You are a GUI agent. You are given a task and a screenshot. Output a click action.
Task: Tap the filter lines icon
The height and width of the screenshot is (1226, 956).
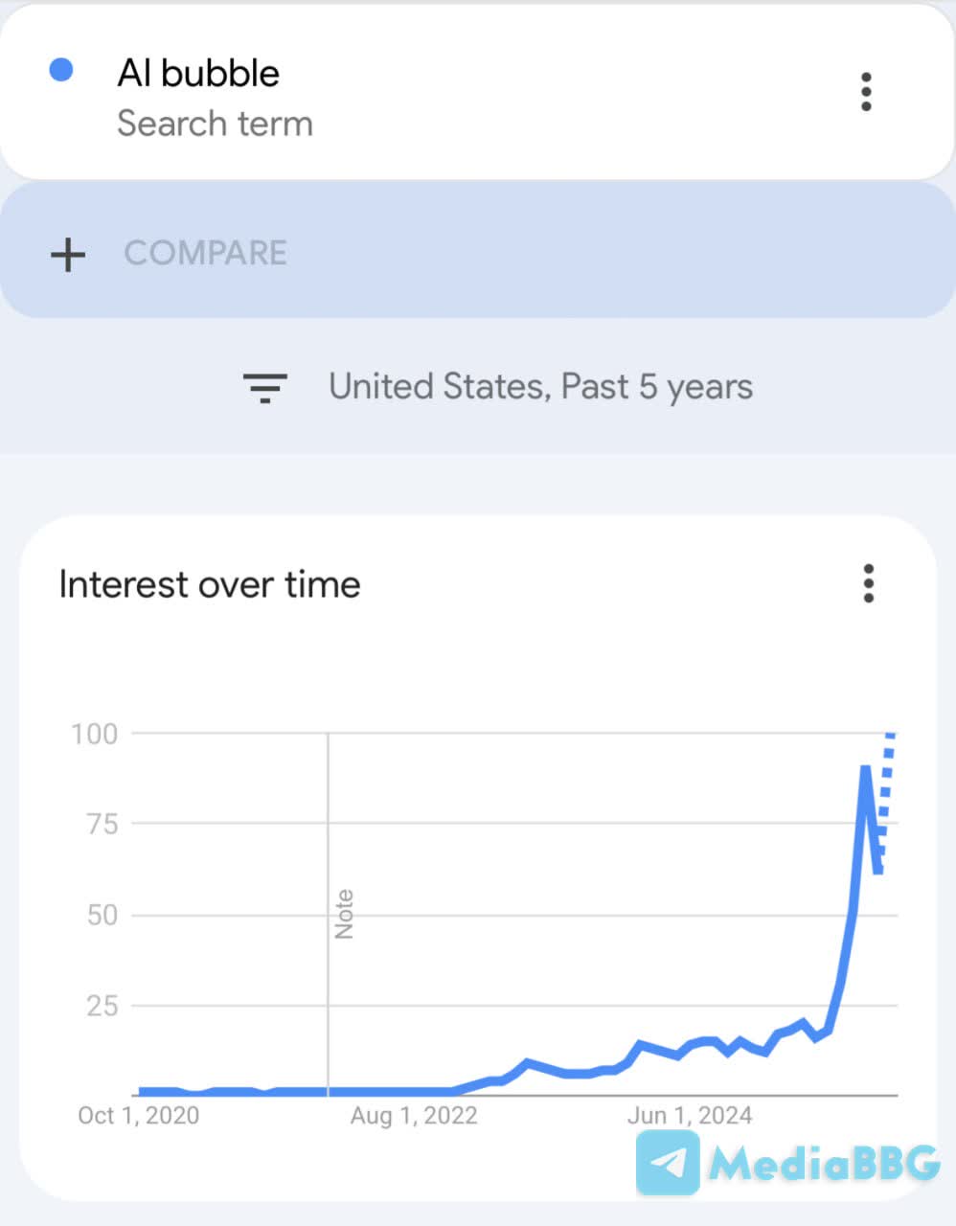264,387
